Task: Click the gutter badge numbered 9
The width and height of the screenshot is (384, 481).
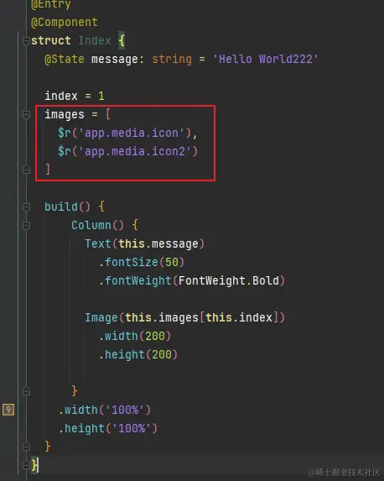Action: (x=8, y=410)
